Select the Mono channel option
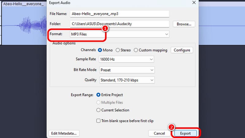The image size is (245, 138). [100, 50]
